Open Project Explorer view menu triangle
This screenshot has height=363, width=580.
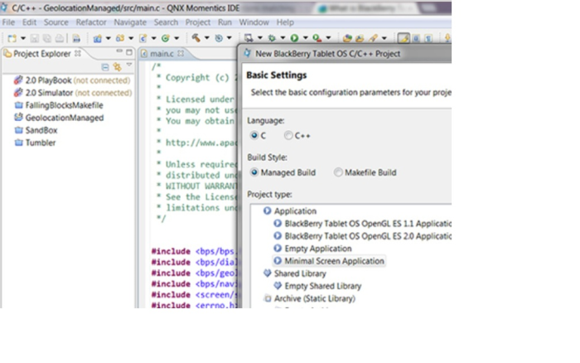(x=129, y=65)
